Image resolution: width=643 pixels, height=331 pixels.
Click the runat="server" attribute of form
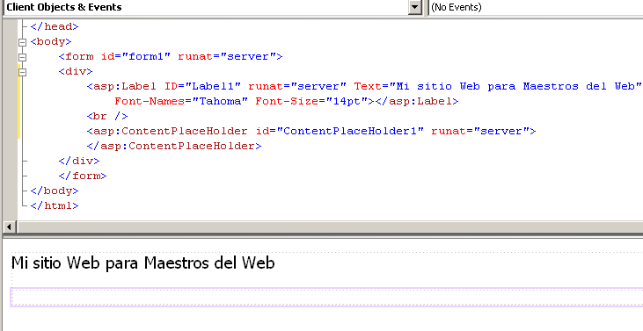coord(226,56)
